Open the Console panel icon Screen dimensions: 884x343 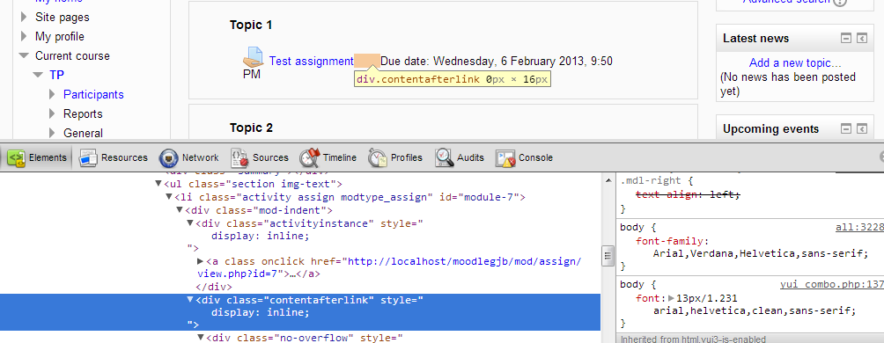pos(505,157)
